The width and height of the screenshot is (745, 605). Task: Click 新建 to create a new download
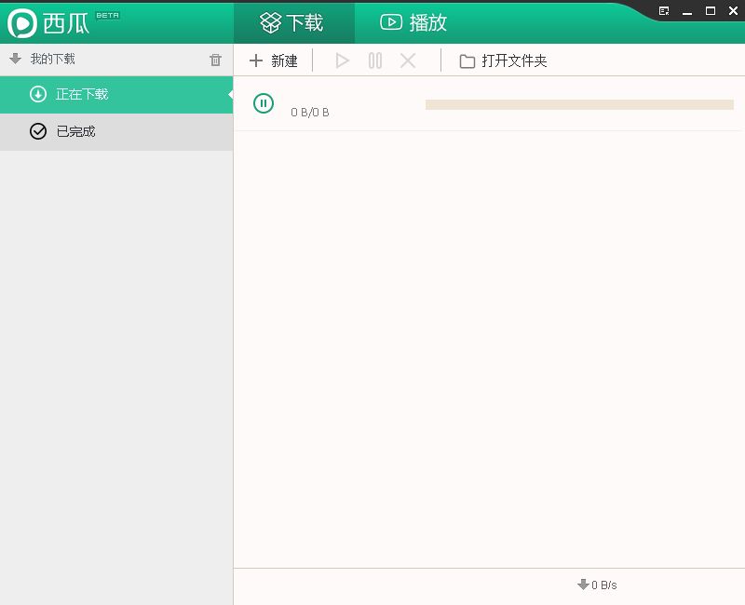(273, 60)
